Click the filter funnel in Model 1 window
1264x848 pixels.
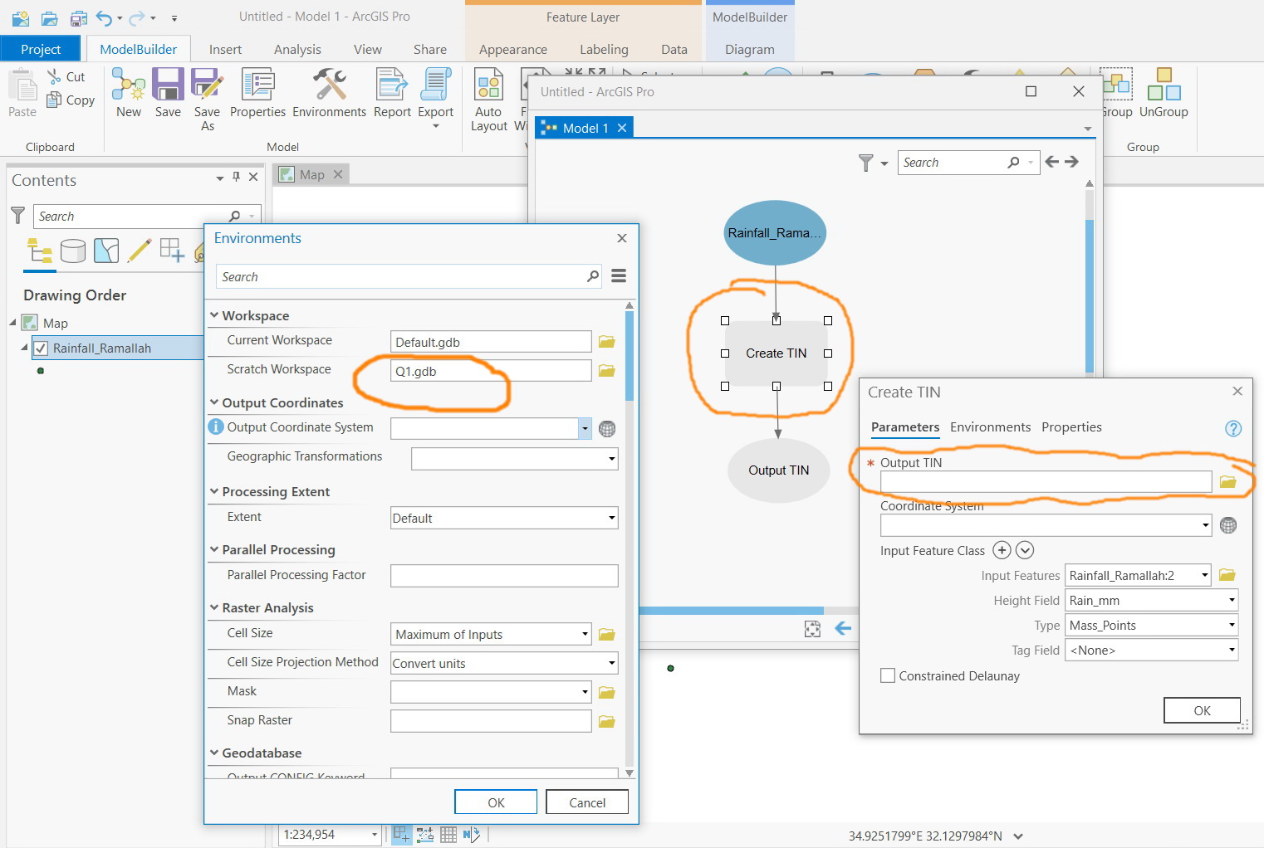tap(866, 163)
